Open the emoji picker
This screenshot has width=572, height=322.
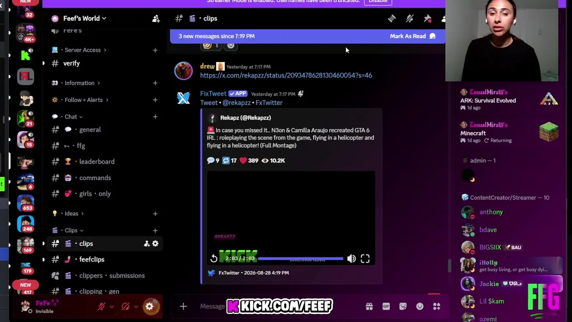coord(420,306)
